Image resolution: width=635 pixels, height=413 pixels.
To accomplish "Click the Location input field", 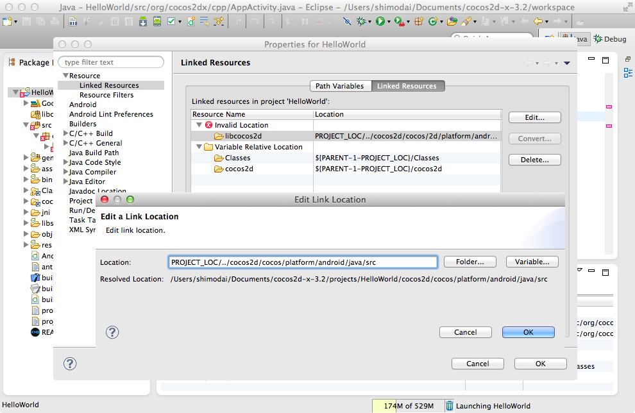I will click(303, 262).
